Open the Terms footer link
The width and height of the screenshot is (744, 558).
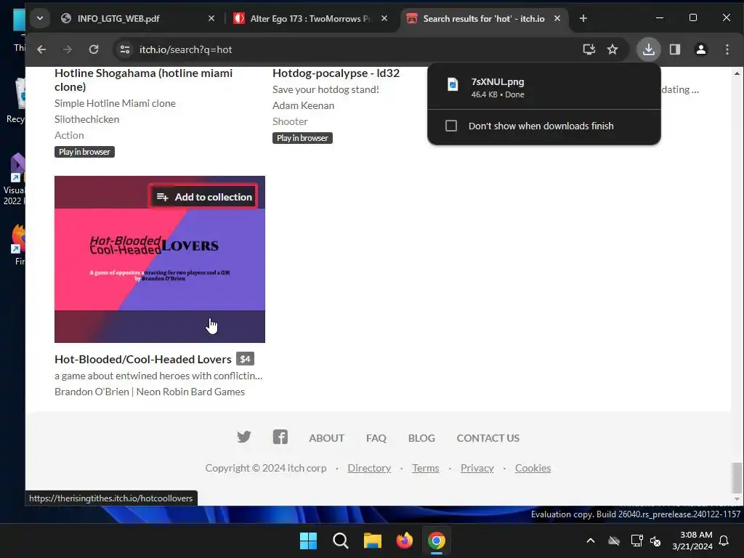pos(426,468)
